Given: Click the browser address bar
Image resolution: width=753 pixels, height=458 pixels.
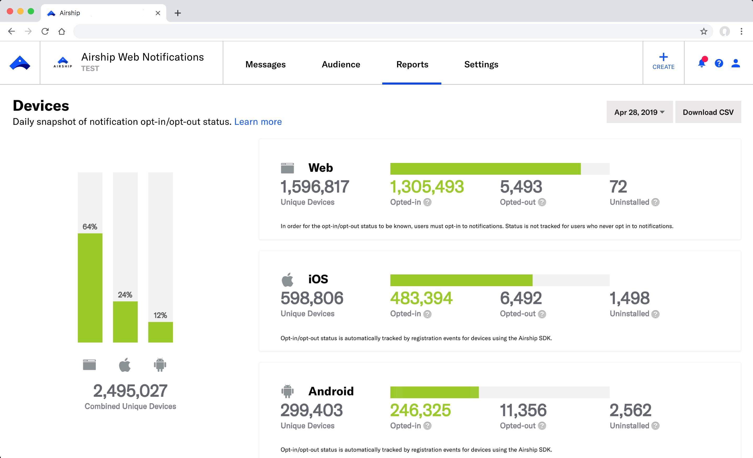Looking at the screenshot, I should tap(385, 31).
